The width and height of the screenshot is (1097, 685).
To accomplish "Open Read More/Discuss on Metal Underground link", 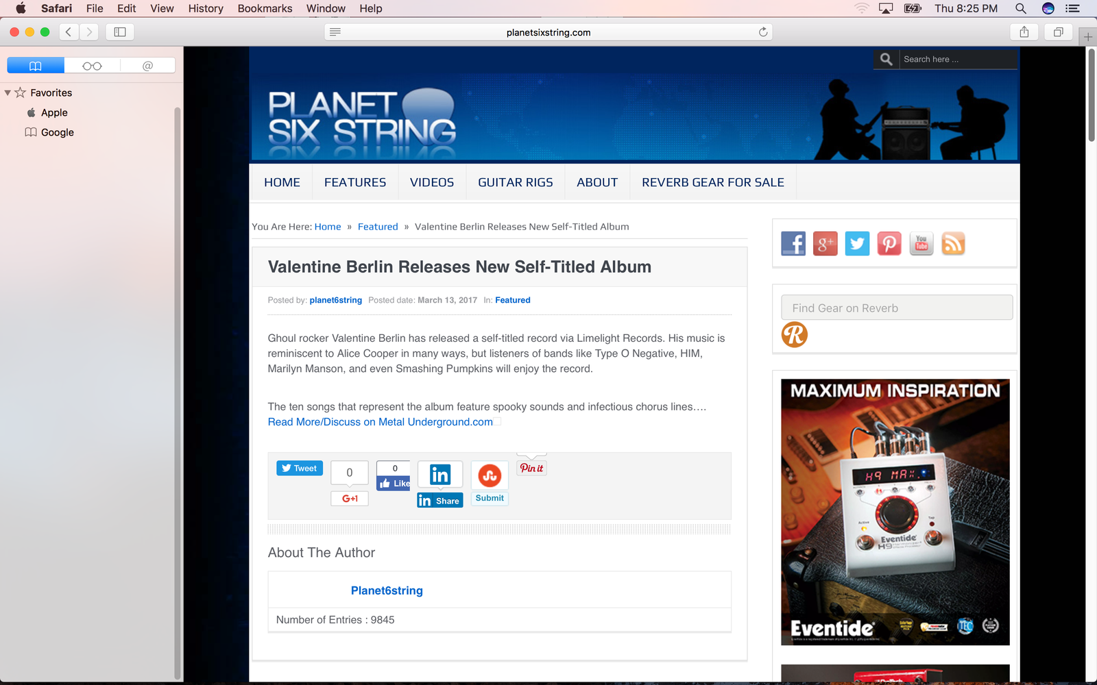I will click(x=381, y=422).
